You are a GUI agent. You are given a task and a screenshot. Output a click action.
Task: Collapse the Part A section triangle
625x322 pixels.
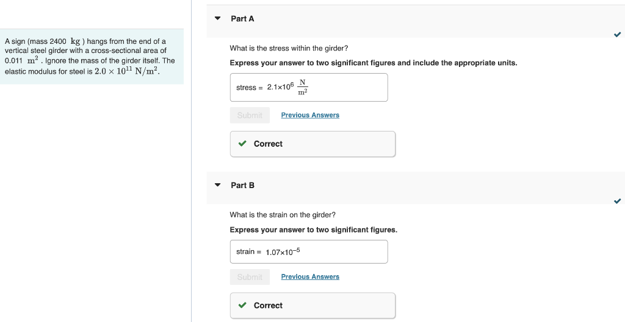tap(218, 19)
